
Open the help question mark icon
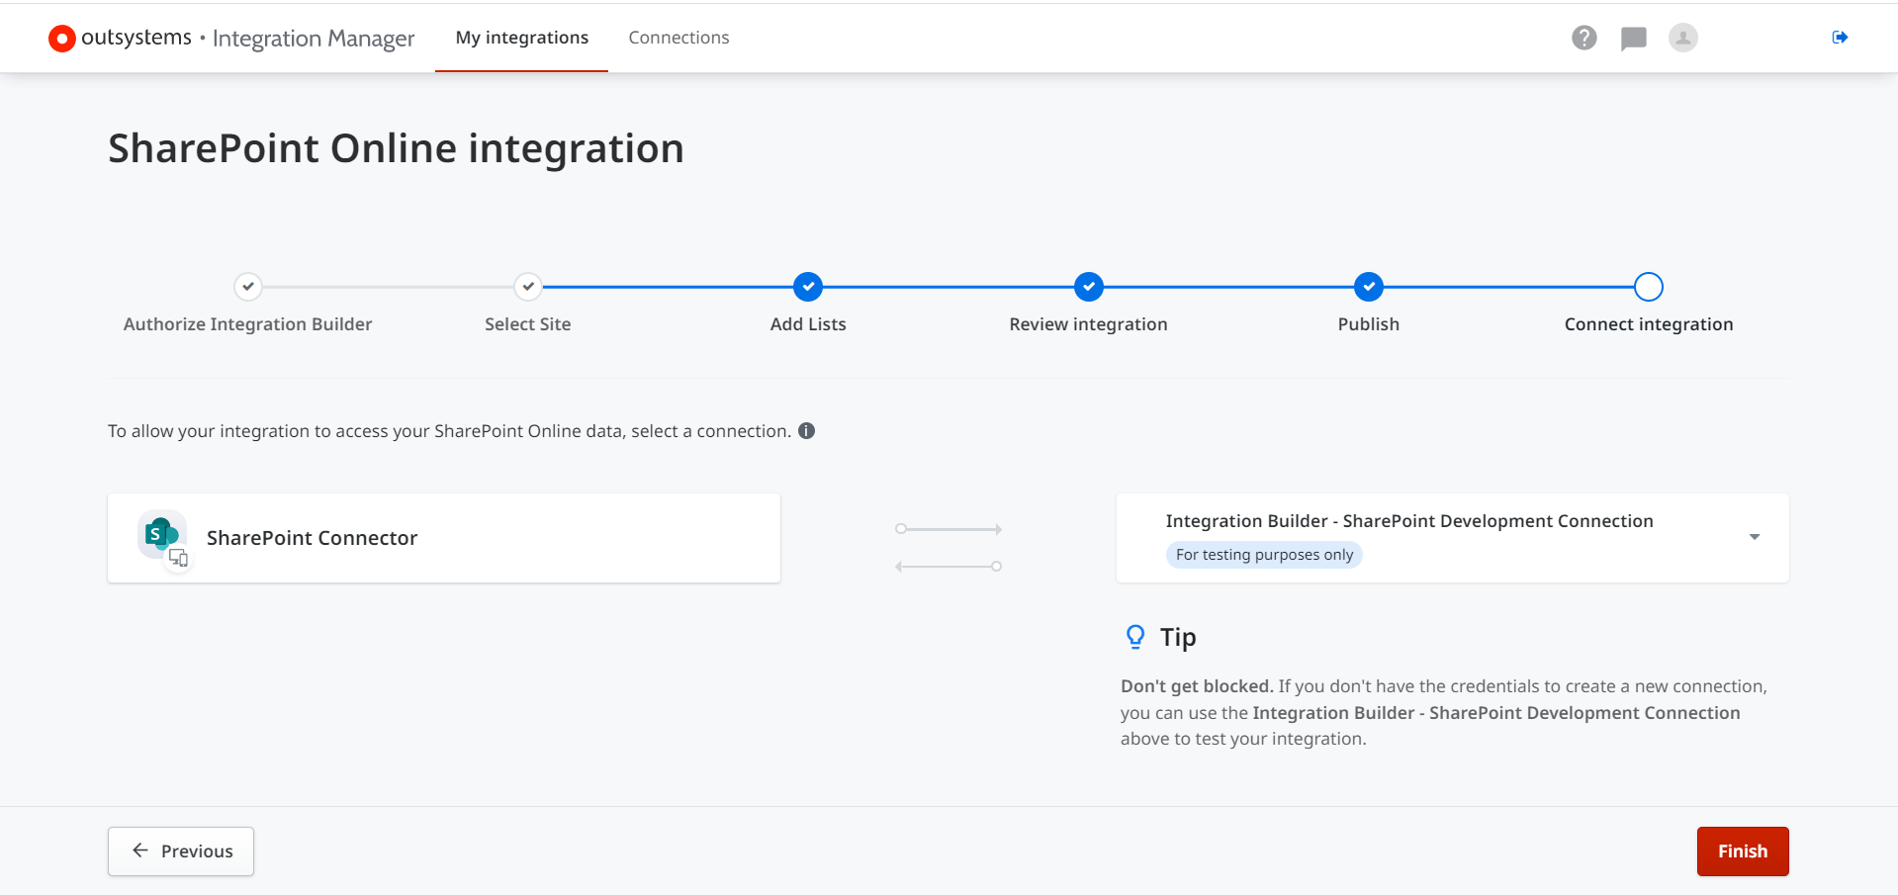1583,38
